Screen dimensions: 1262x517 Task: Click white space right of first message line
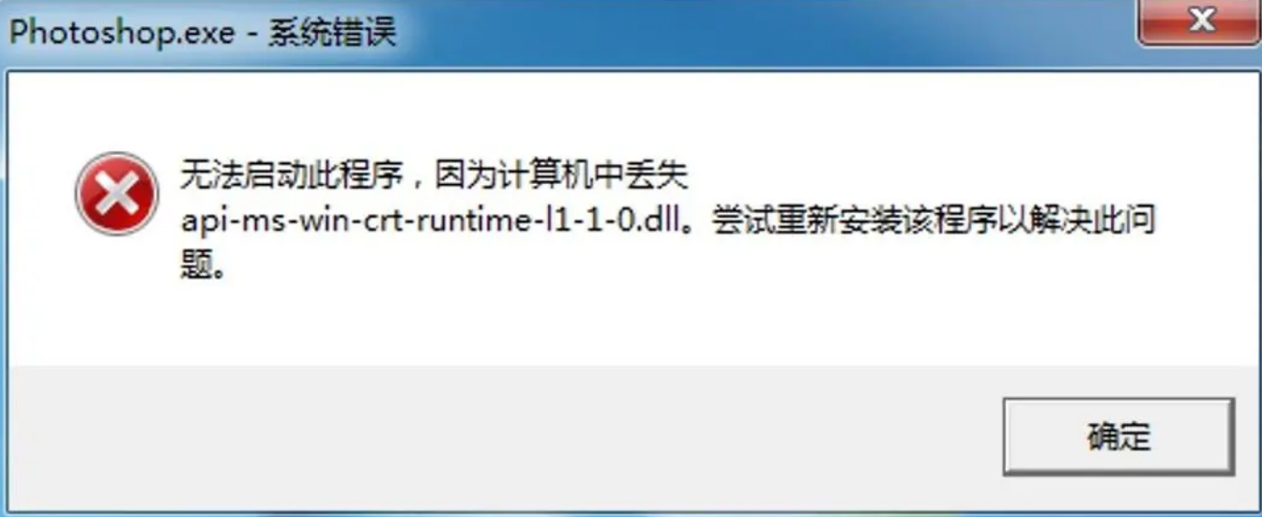point(966,177)
